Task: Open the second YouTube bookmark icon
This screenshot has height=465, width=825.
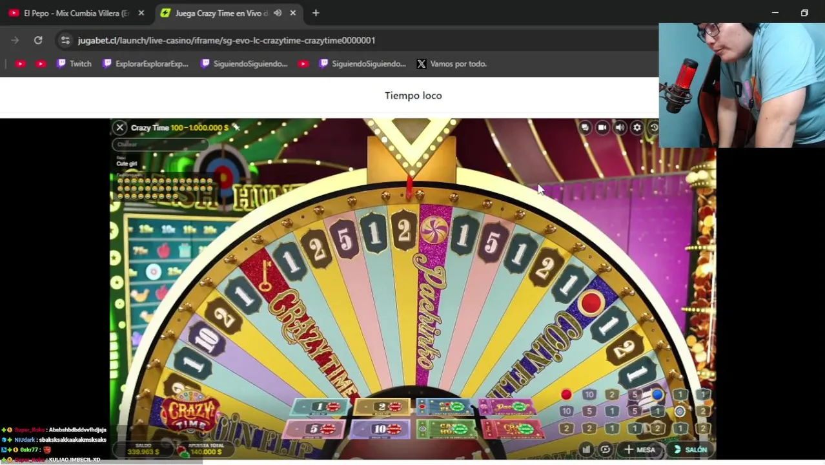Action: [41, 64]
